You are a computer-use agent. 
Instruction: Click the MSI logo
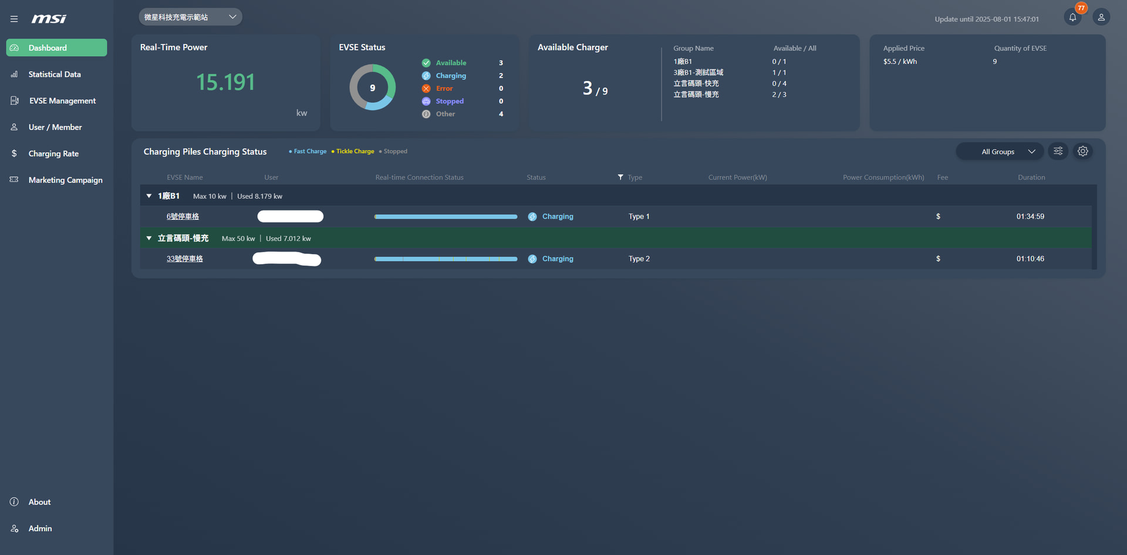49,19
